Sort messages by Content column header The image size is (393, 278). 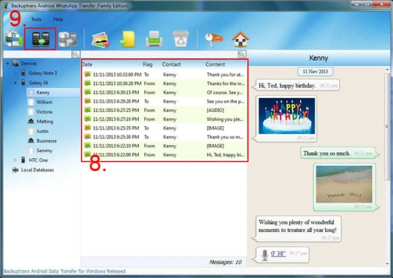pos(216,65)
